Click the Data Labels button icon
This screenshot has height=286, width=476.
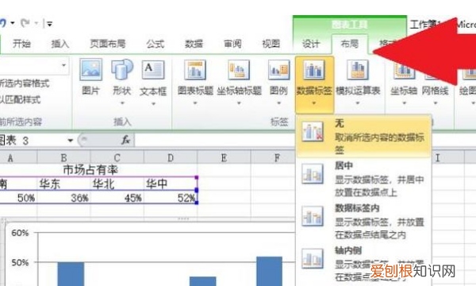click(x=314, y=70)
